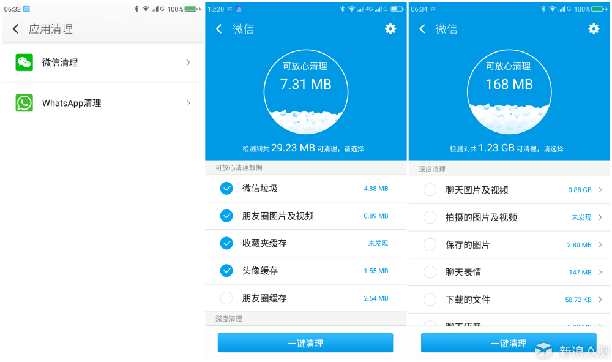
Task: Tap 一键清理 button under 29.23 MB screen
Action: pos(305,343)
